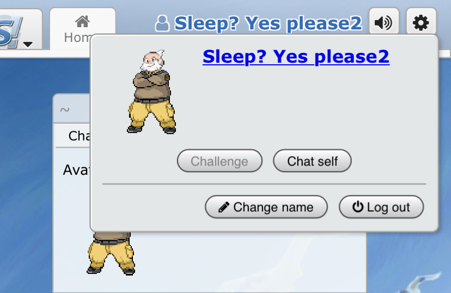The image size is (451, 293).
Task: Log out of the account
Action: (381, 207)
